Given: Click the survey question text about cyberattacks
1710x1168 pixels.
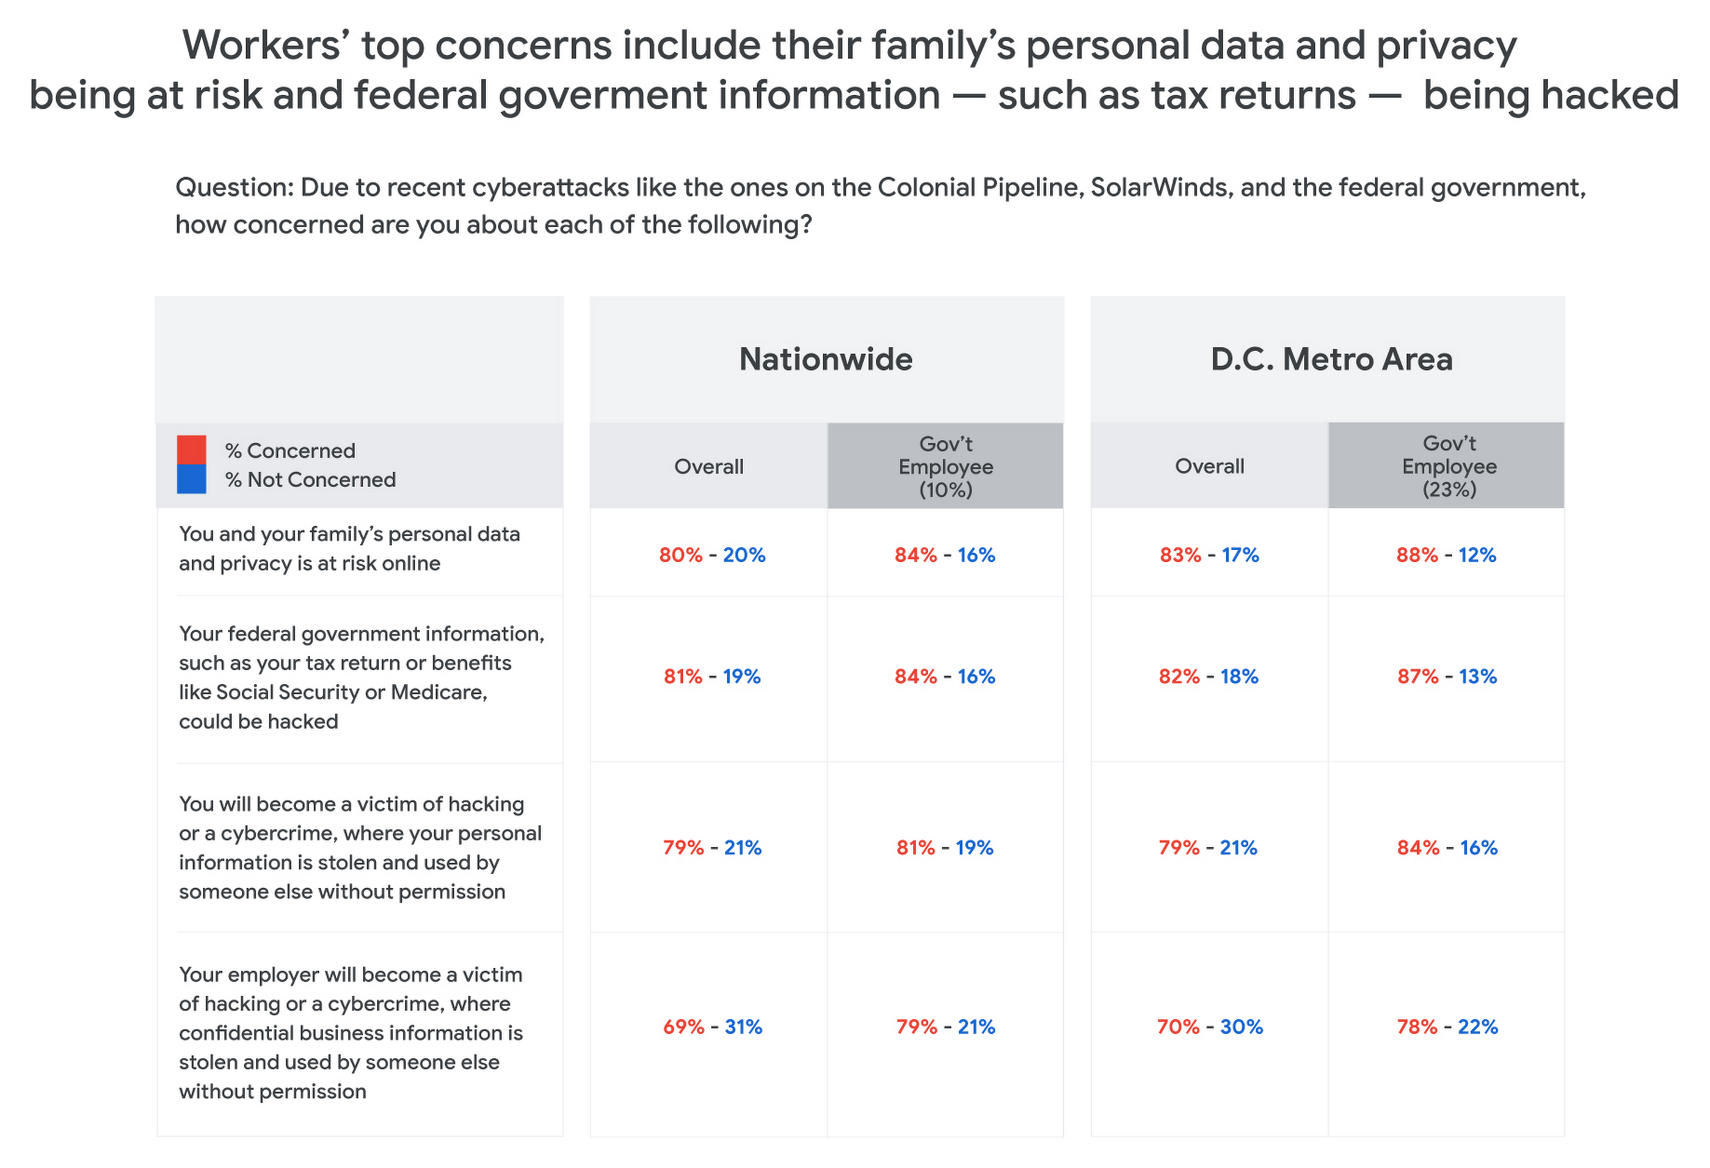Looking at the screenshot, I should click(x=880, y=206).
